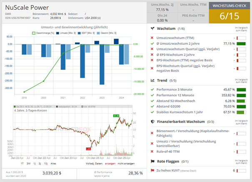Image resolution: width=252 pixels, height=182 pixels.
Task: Click the Div.24 0,00 % cell
Action: [x=162, y=18]
